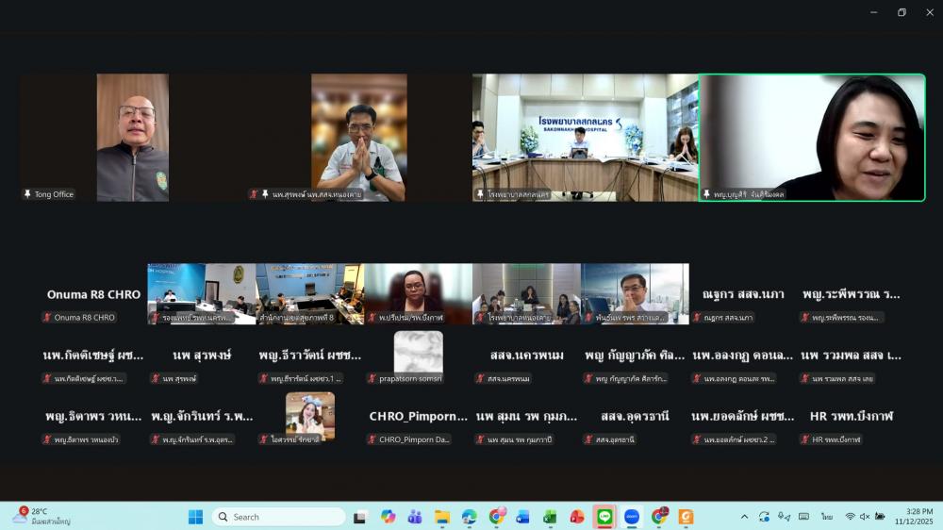This screenshot has height=530, width=943.
Task: Show hidden system tray icons
Action: coord(744,517)
